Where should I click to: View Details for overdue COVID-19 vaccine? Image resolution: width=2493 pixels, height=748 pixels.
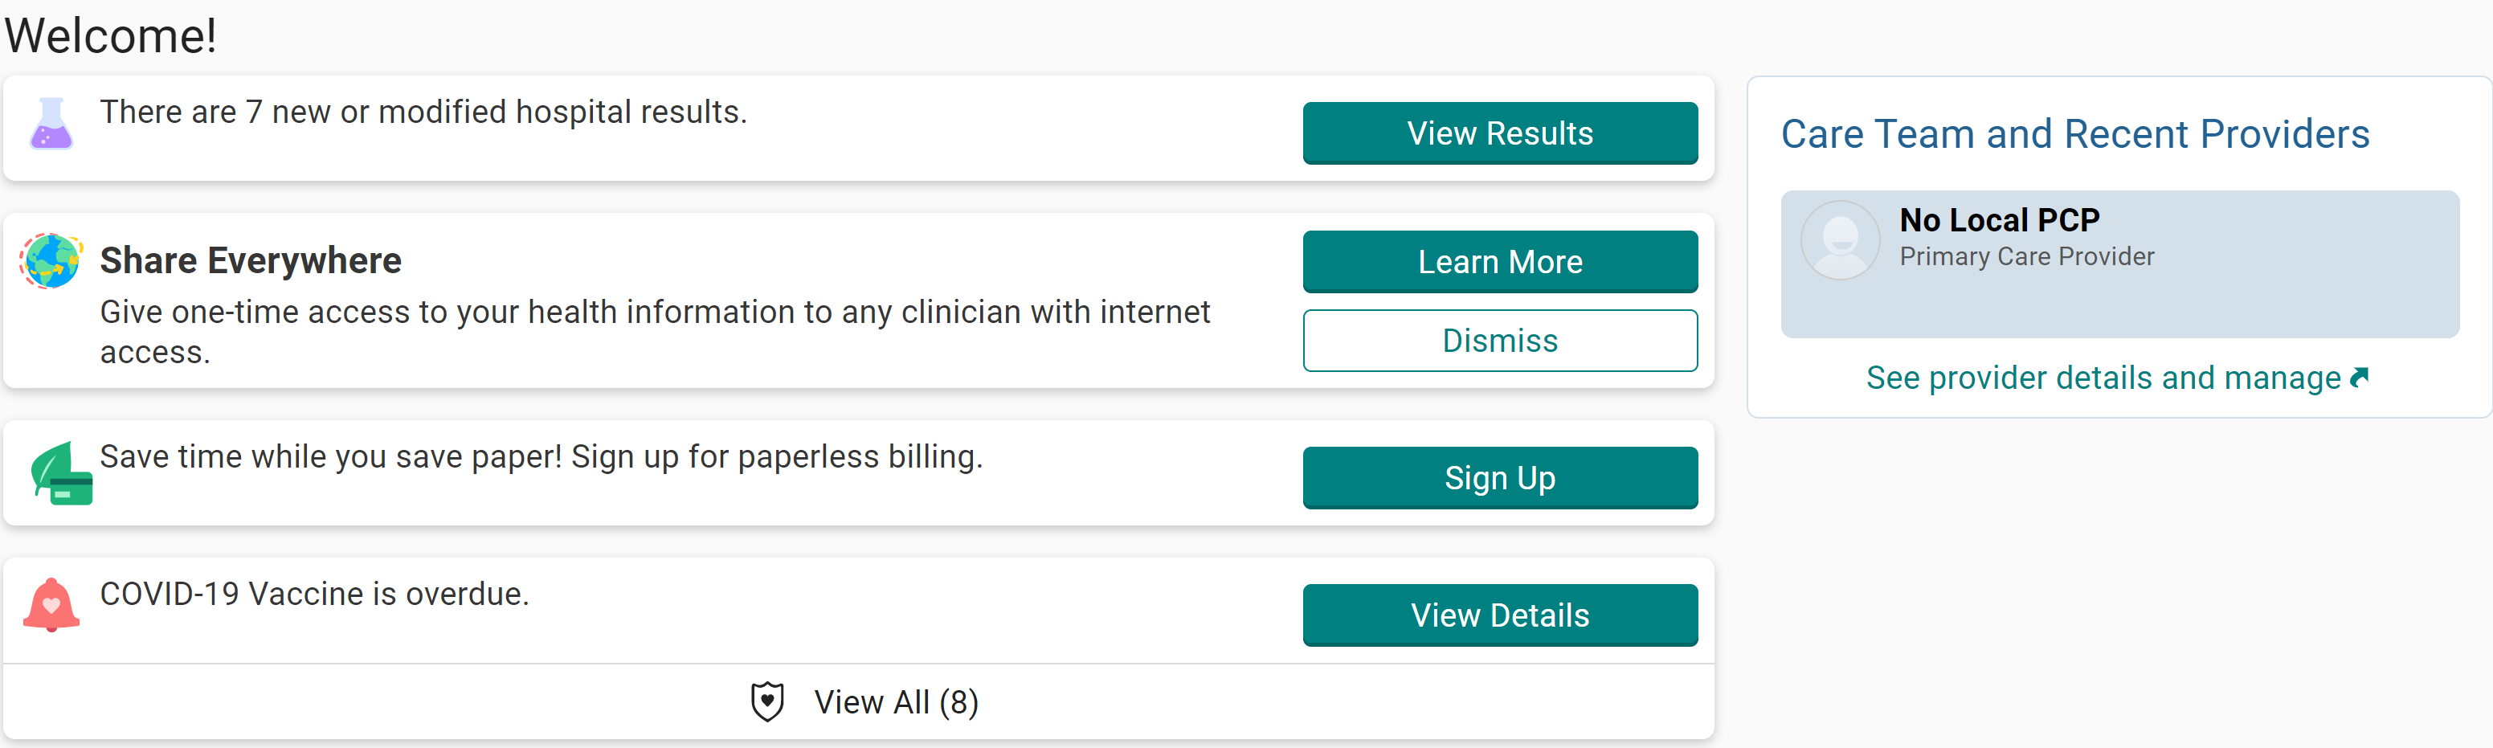click(1499, 615)
